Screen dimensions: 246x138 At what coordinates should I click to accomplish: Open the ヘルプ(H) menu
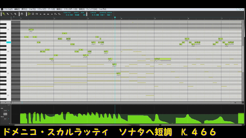102,9
